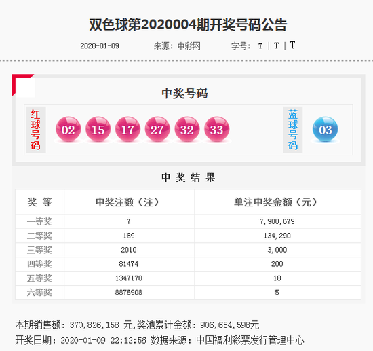Viewport: 373px width, 351px height.
Task: Click the prize pool amount 906,654,598元
Action: [x=229, y=325]
